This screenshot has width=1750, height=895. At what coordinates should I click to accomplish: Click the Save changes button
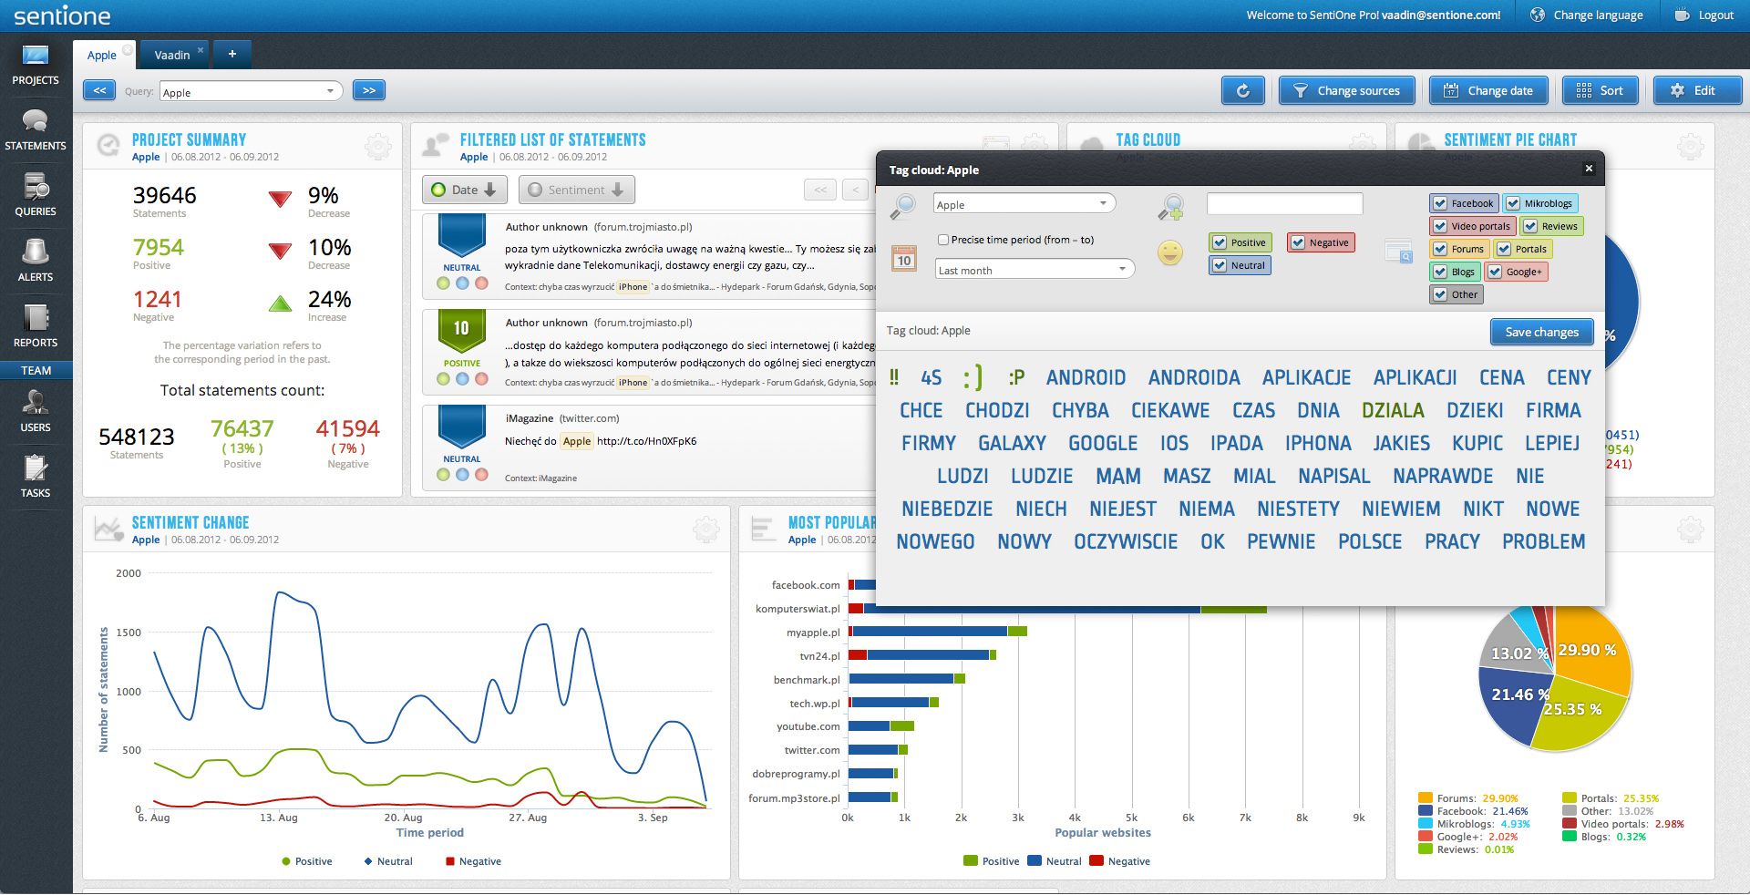tap(1541, 332)
